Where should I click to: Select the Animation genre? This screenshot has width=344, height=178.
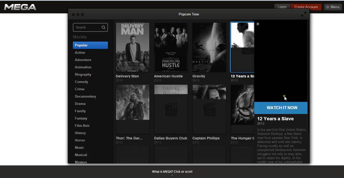(83, 67)
